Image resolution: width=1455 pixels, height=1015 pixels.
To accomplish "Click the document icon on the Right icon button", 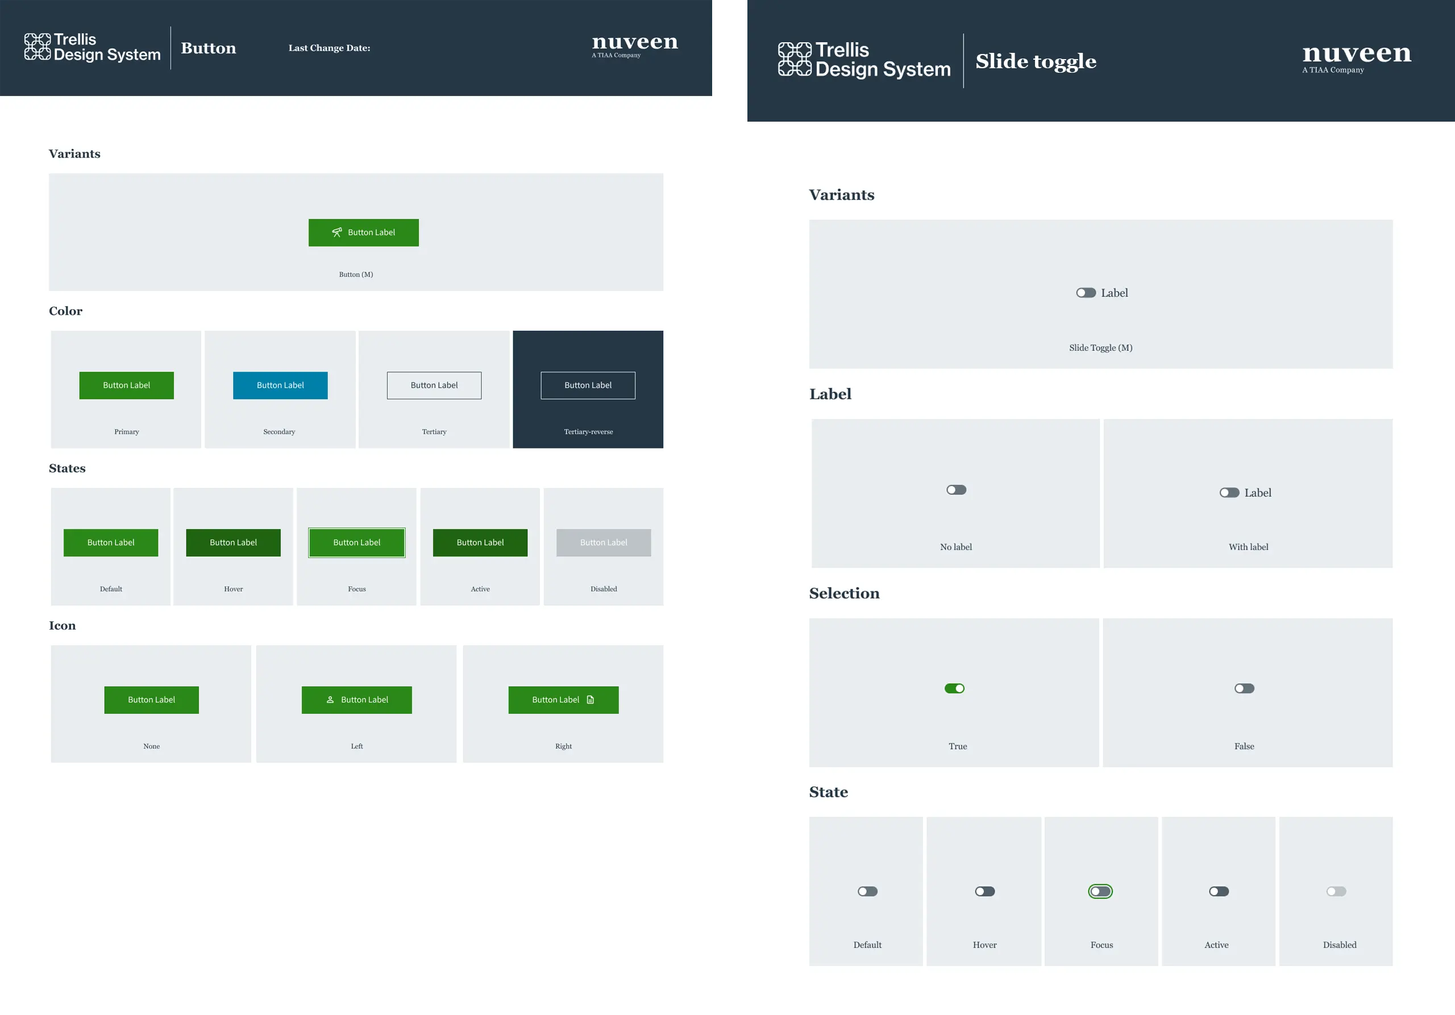I will (591, 700).
